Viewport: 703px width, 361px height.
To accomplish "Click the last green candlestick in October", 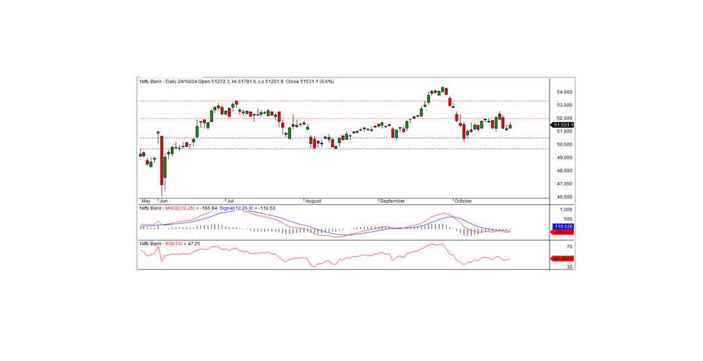I will [510, 126].
